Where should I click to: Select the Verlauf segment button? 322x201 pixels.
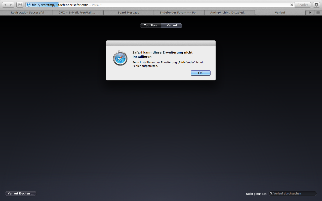(x=172, y=25)
